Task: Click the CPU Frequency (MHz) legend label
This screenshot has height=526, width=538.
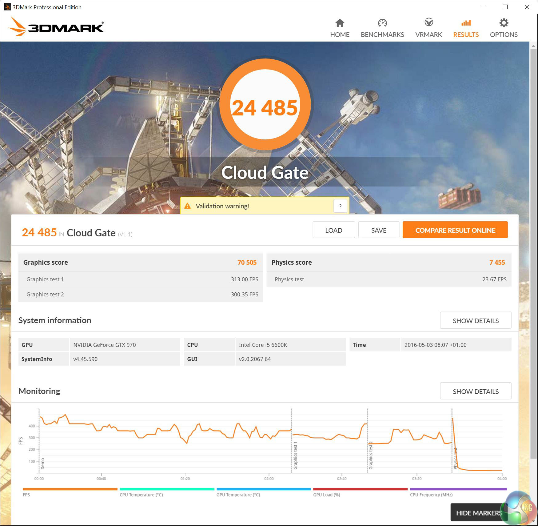Action: (431, 495)
